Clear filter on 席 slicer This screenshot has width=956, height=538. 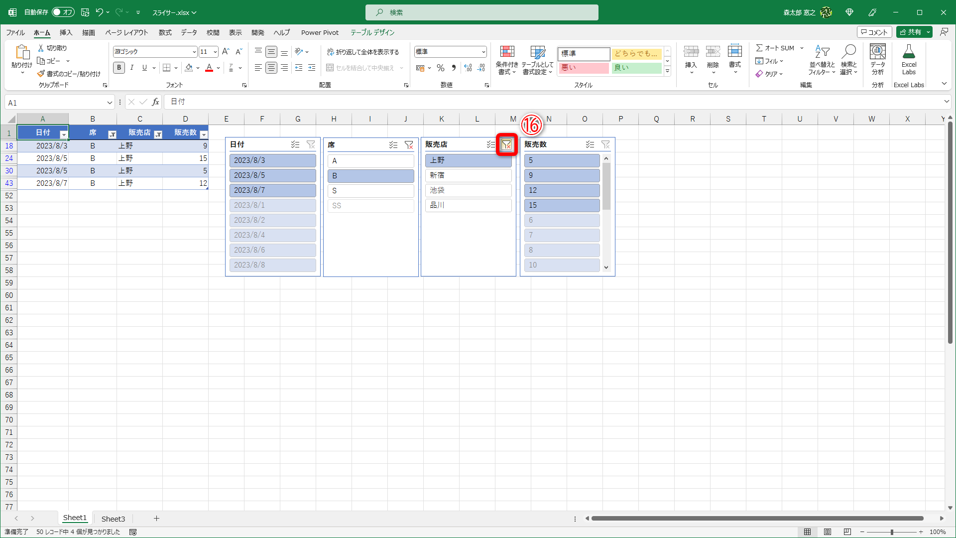point(409,145)
